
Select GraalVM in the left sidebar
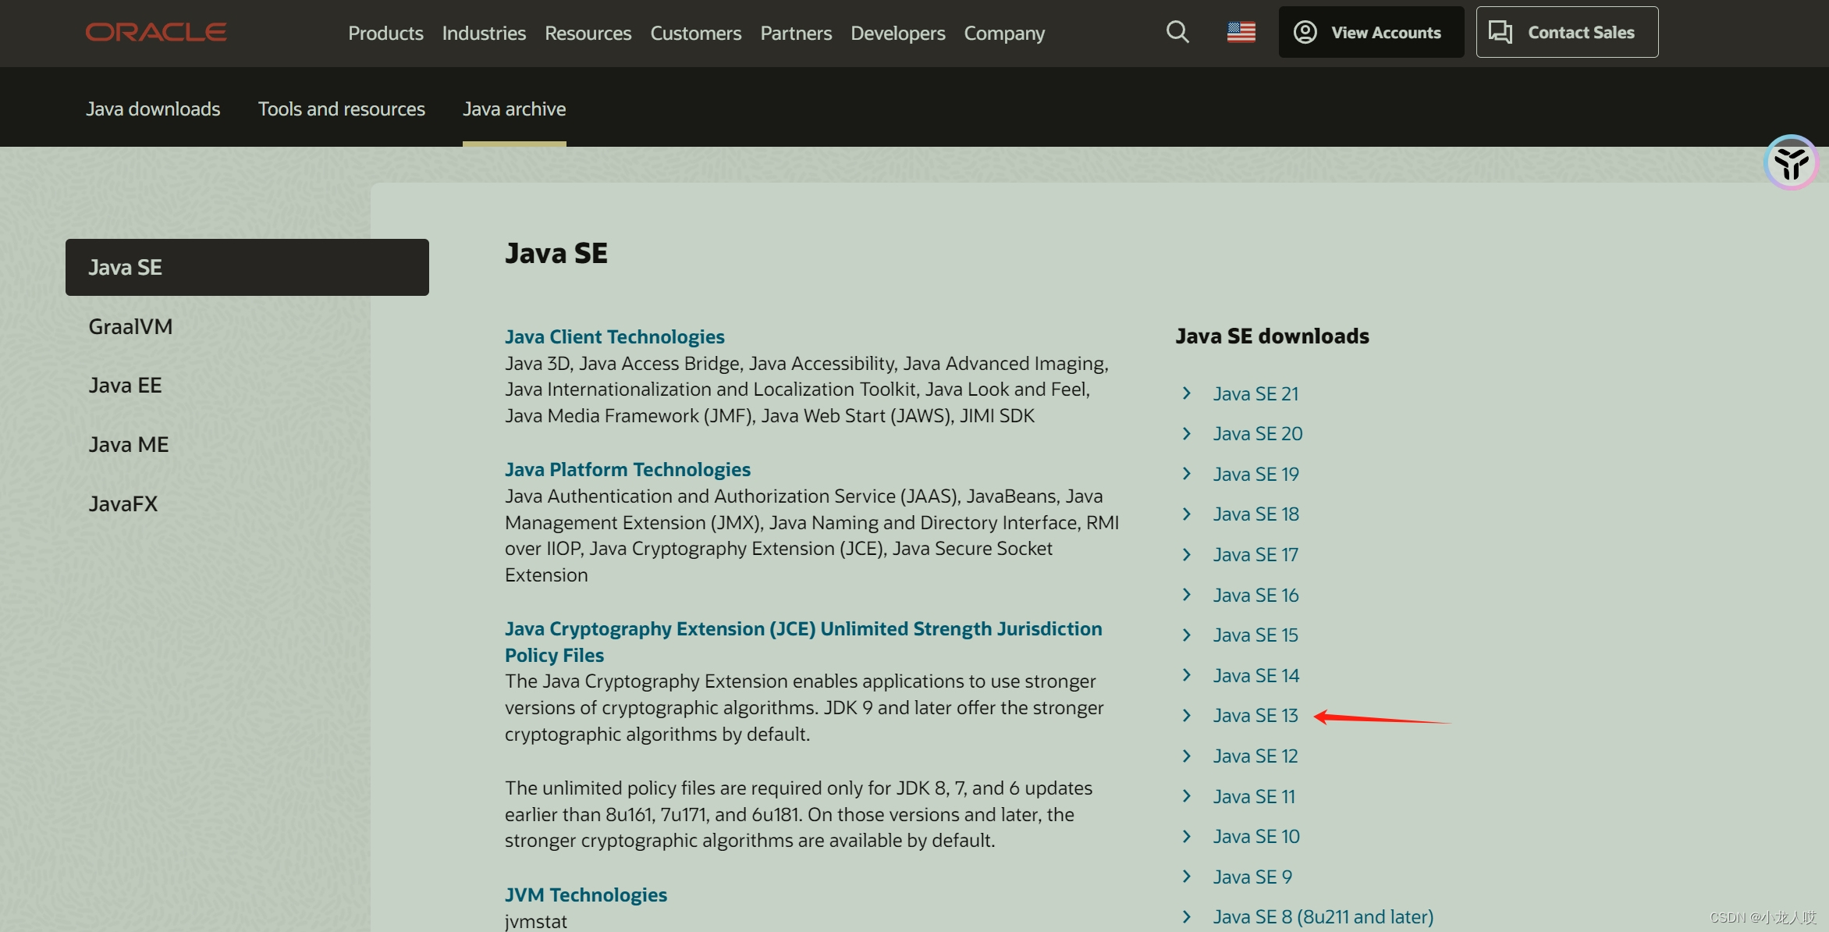tap(130, 326)
